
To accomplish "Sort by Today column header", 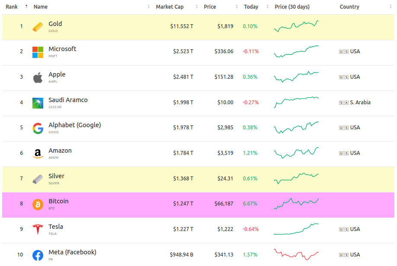I will (x=251, y=7).
